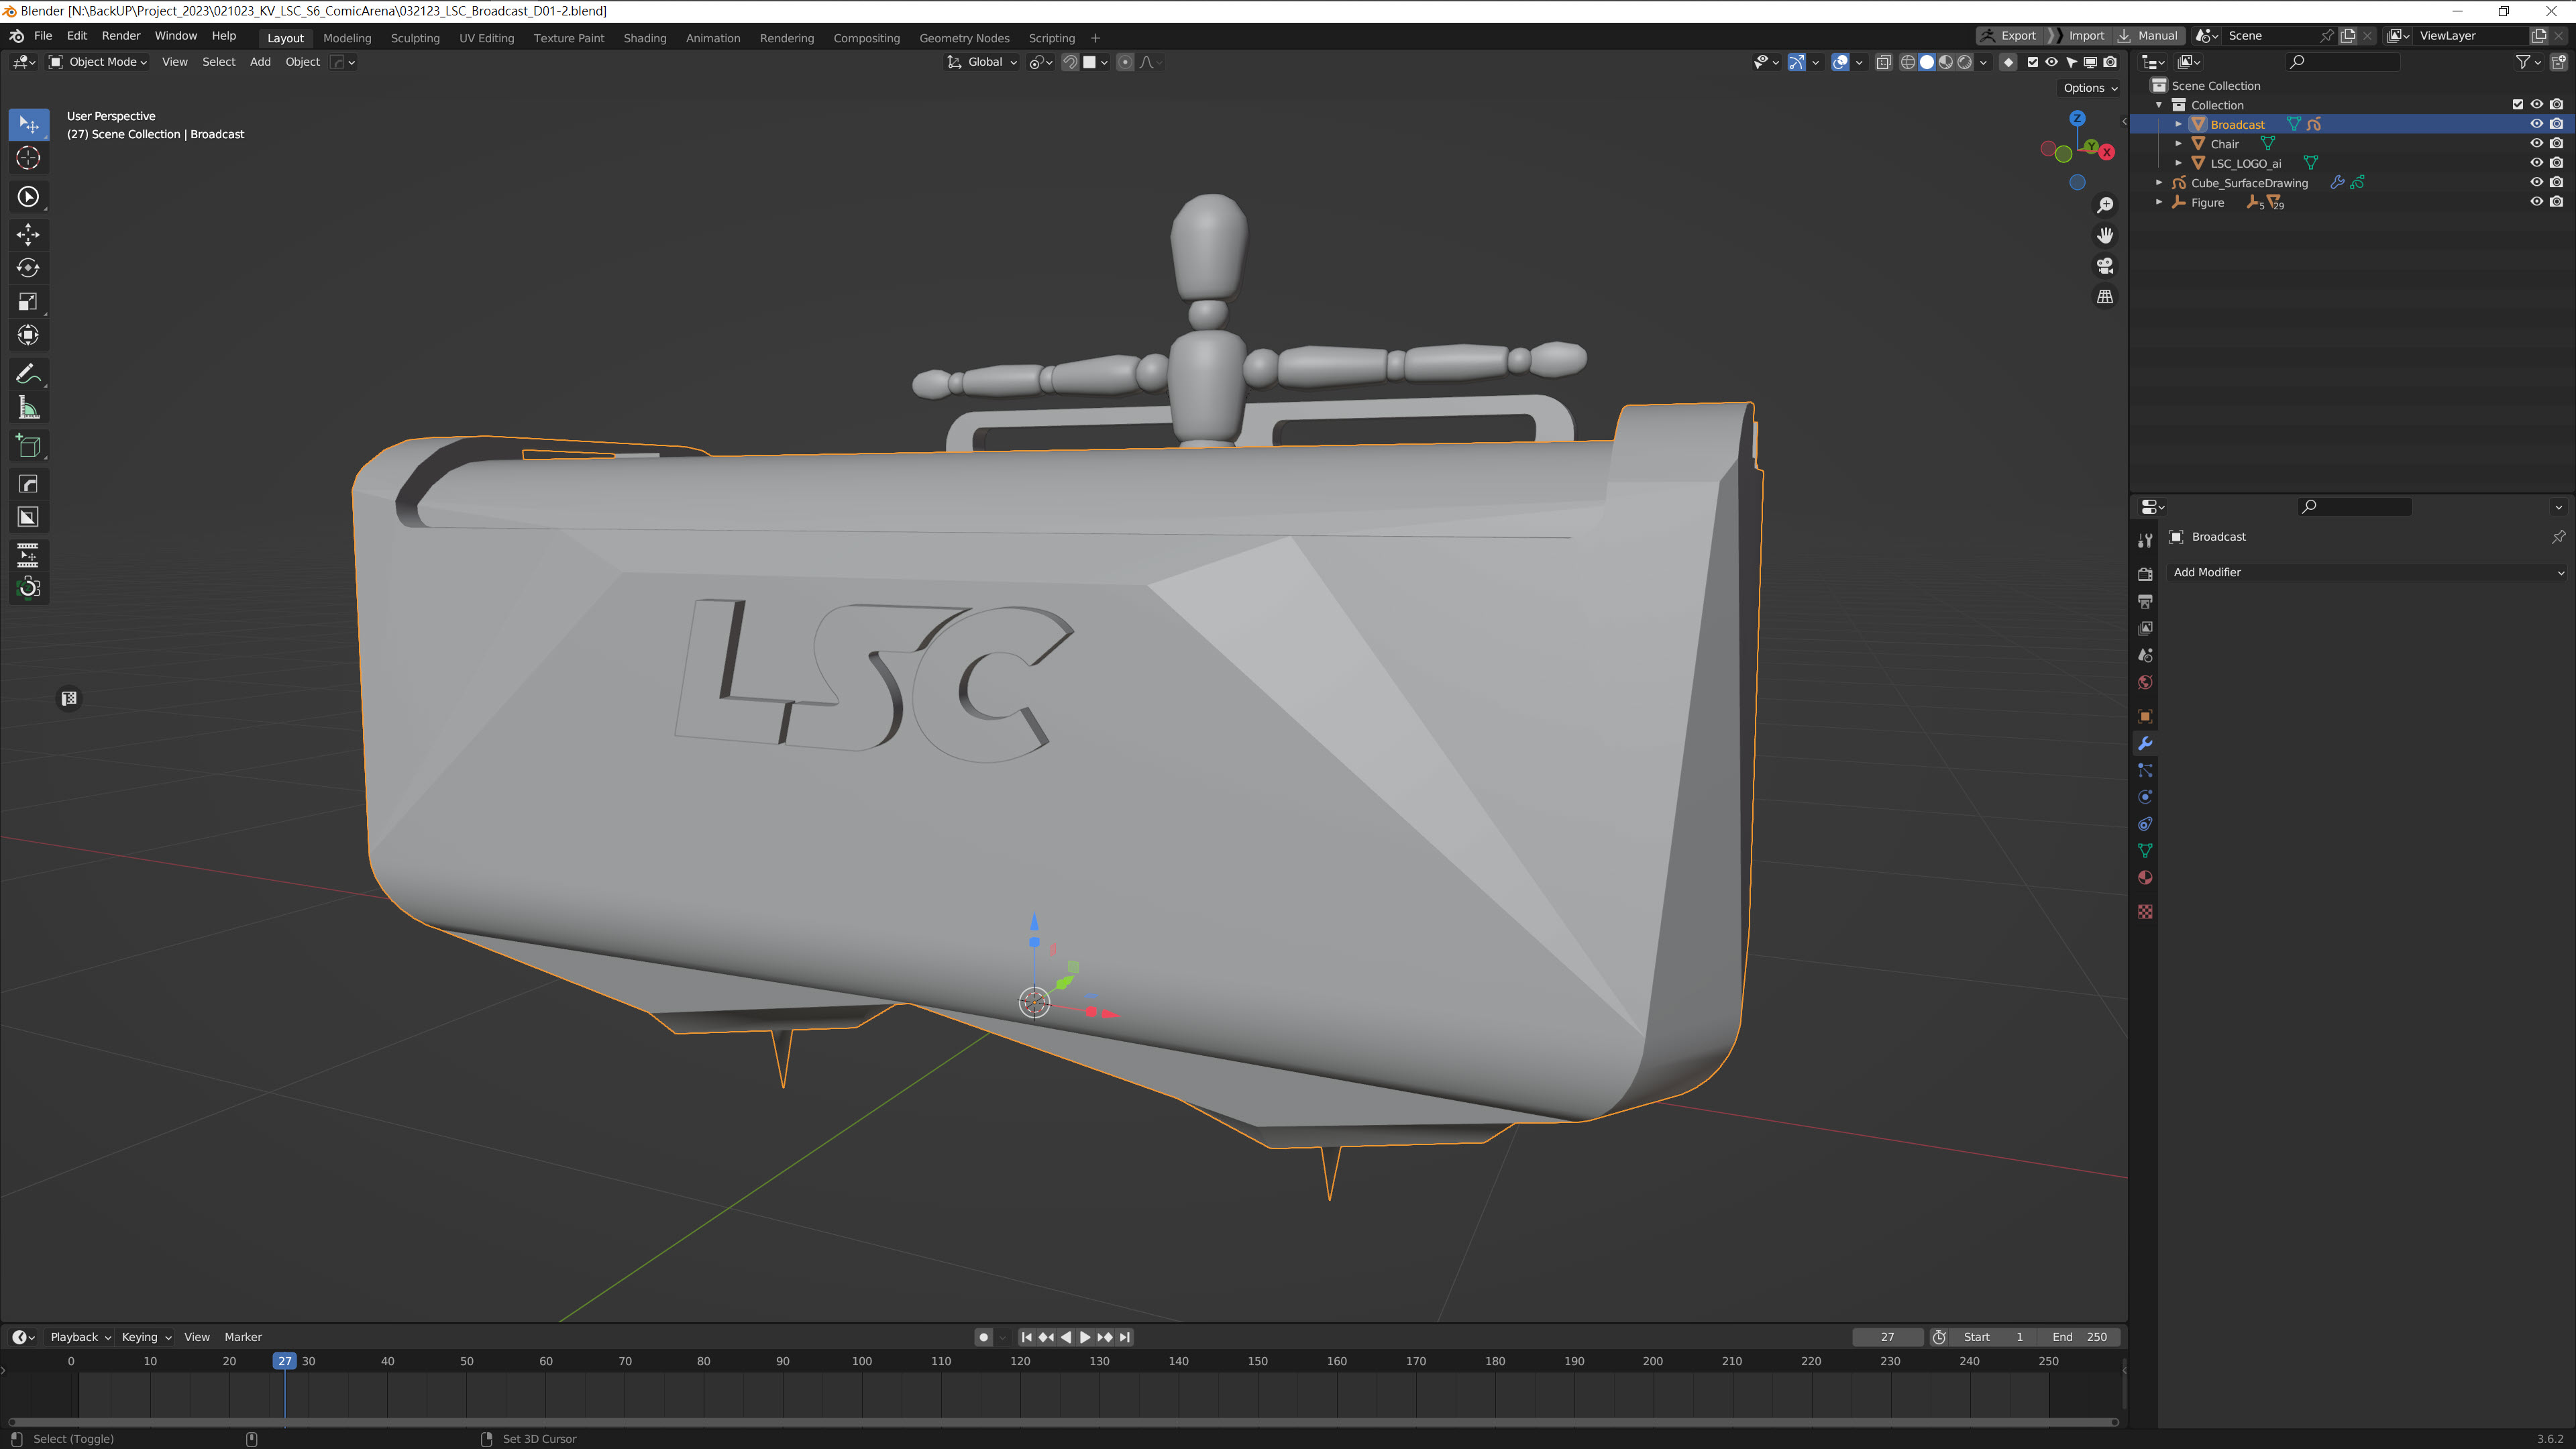This screenshot has width=2576, height=1449.
Task: Open the Material properties tab icon
Action: point(2145,878)
